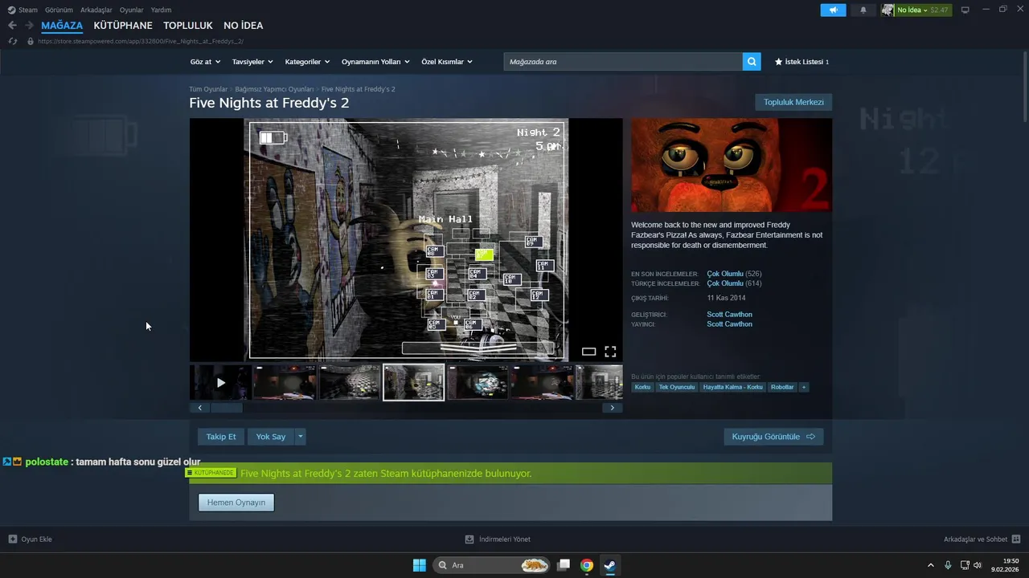
Task: Click the taskbar volume icon
Action: tap(978, 565)
